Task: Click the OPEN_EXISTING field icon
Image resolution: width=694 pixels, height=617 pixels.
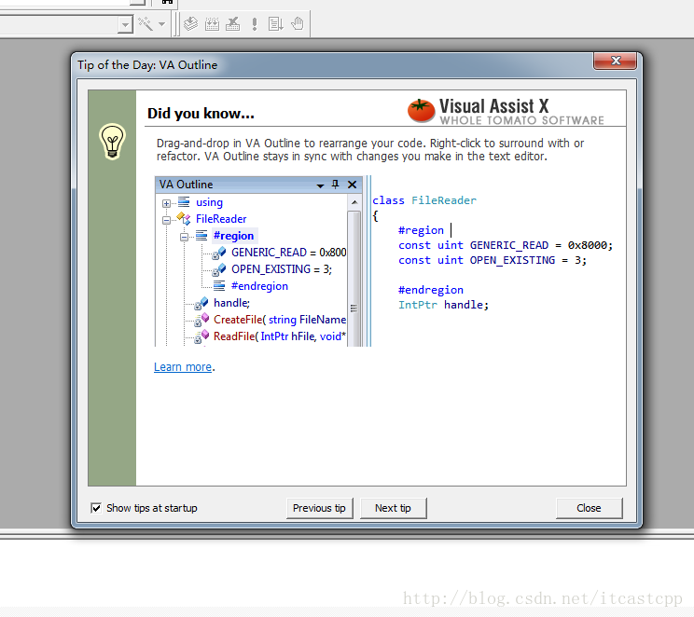Action: (x=219, y=269)
